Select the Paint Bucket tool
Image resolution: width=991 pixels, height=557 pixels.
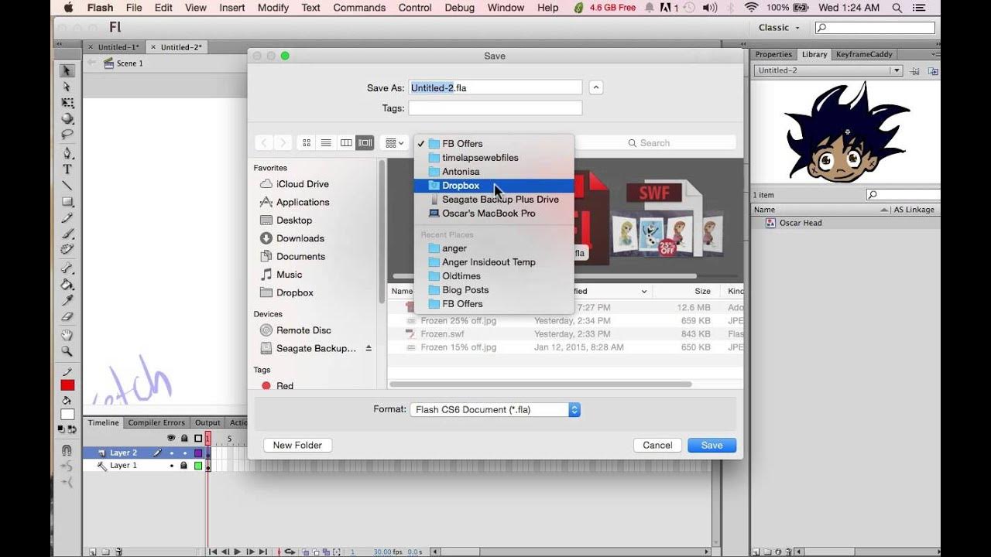tap(67, 285)
